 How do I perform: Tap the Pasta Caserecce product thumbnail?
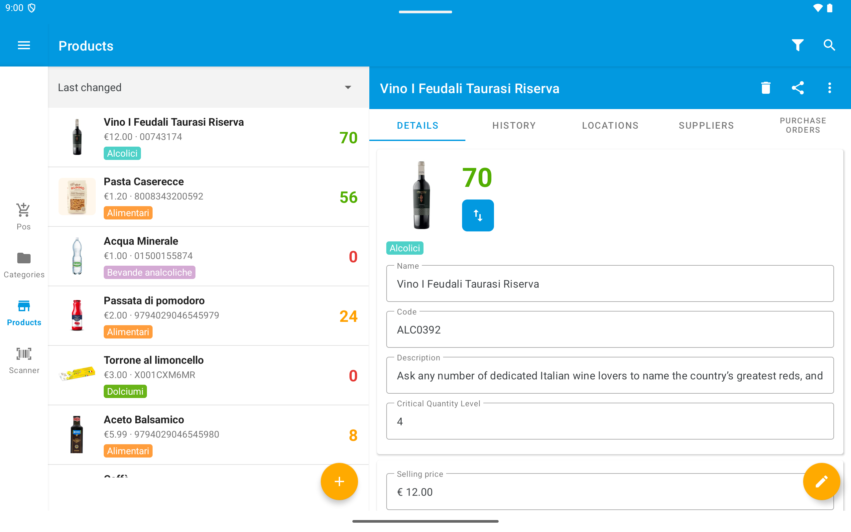pos(77,197)
